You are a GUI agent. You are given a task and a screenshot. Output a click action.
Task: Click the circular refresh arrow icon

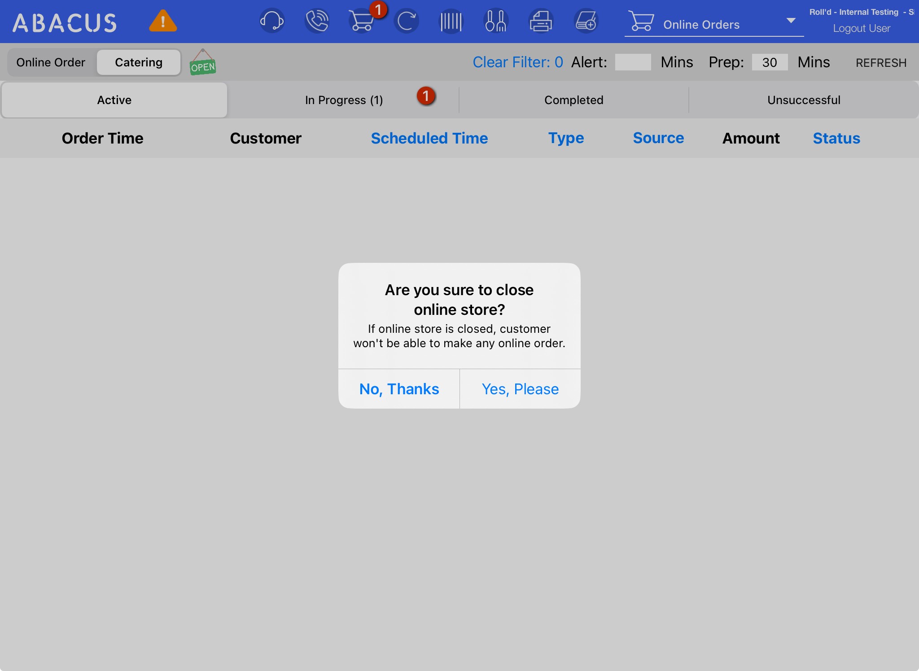(407, 21)
